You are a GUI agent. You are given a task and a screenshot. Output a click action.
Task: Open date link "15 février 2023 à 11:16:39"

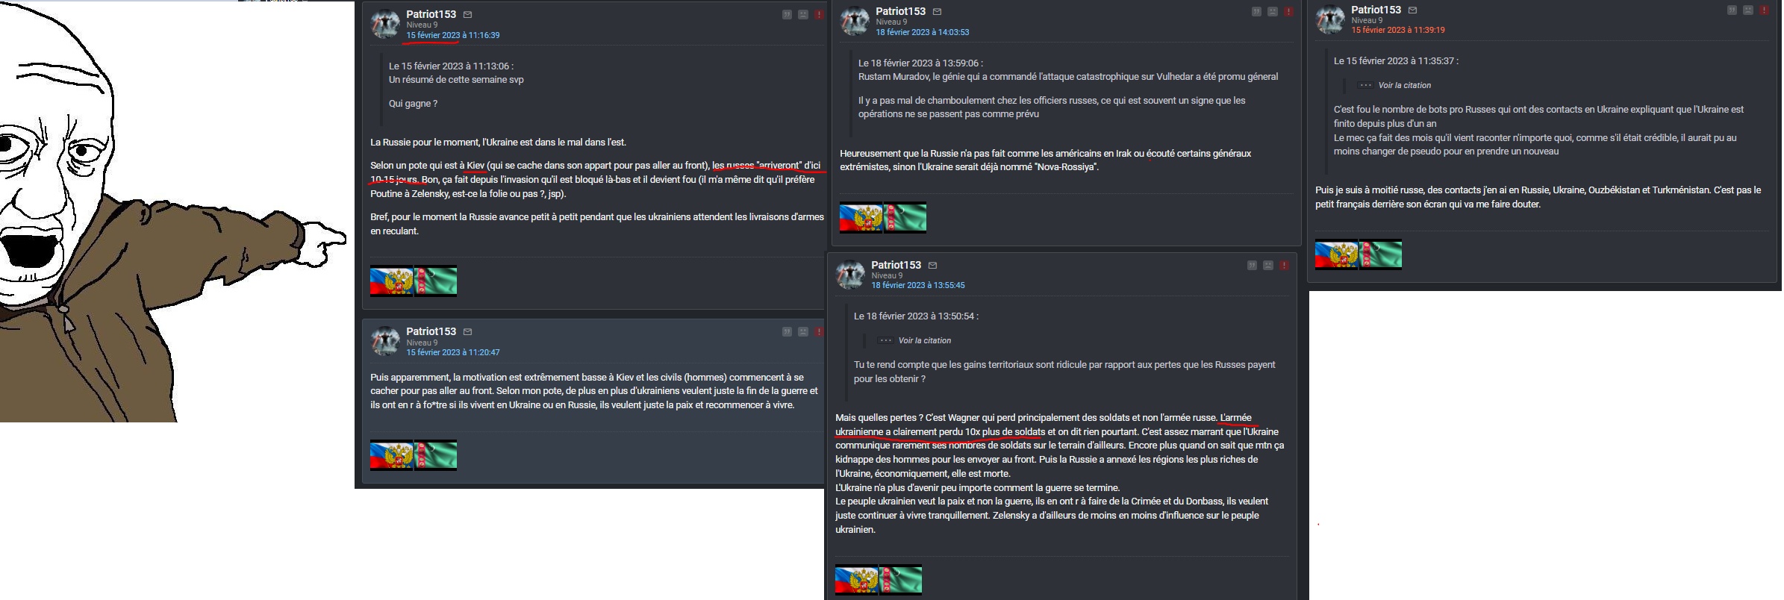[x=453, y=36]
